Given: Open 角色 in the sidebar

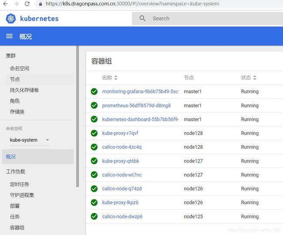Looking at the screenshot, I should point(15,101).
